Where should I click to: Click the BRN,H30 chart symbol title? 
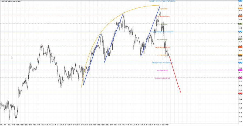(4, 1)
